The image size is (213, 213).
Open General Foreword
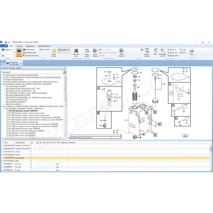point(31,56)
